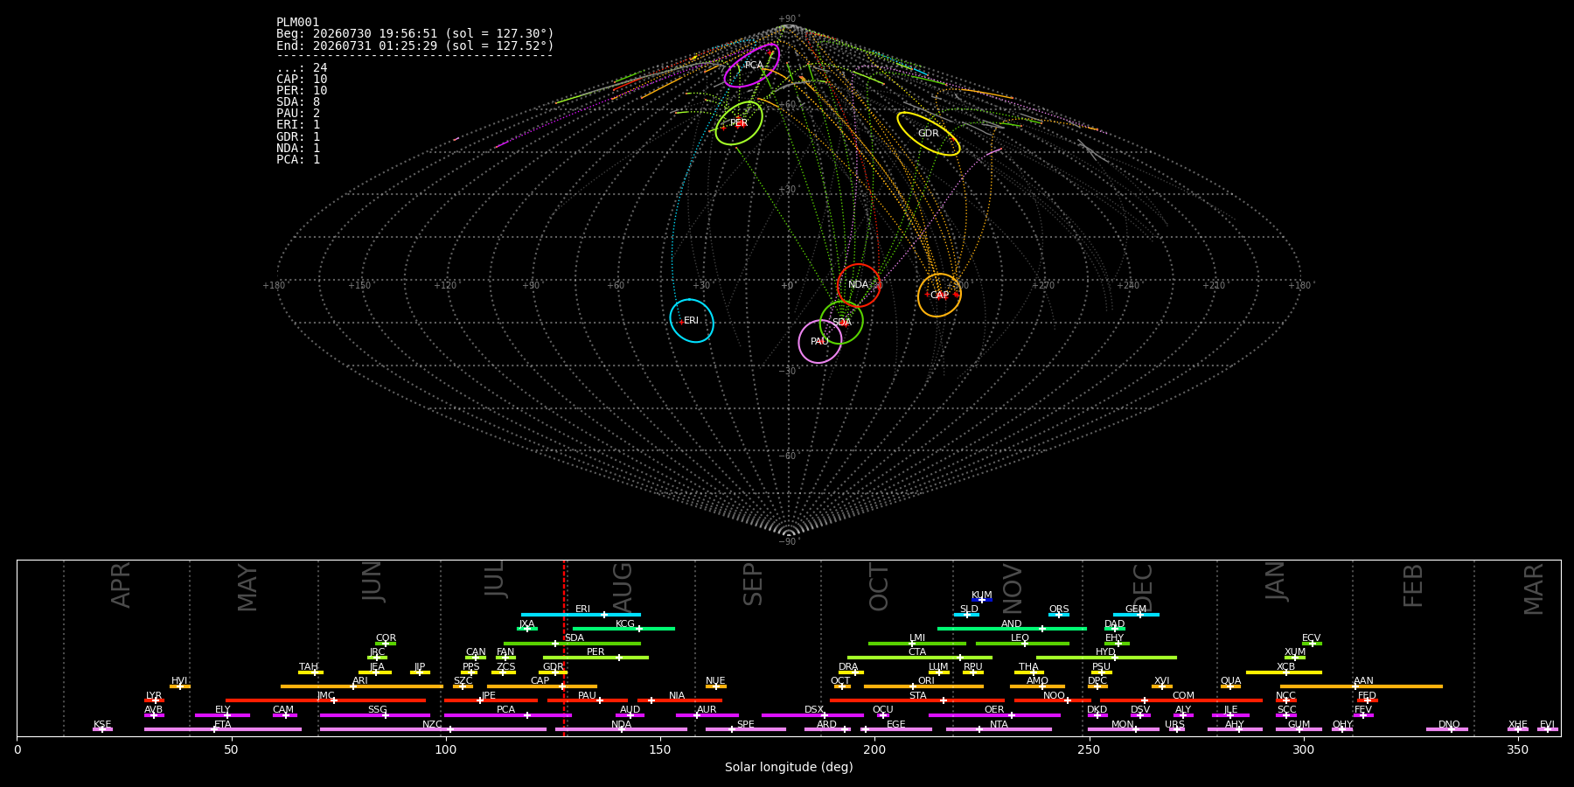Click the orange CAP radiant circle
The height and width of the screenshot is (787, 1574).
pos(939,296)
